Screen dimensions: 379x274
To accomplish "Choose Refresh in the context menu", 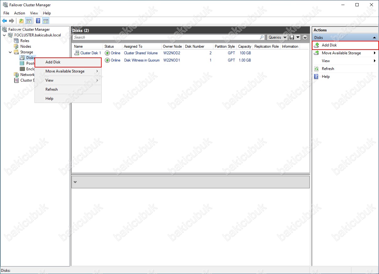I will click(68, 89).
